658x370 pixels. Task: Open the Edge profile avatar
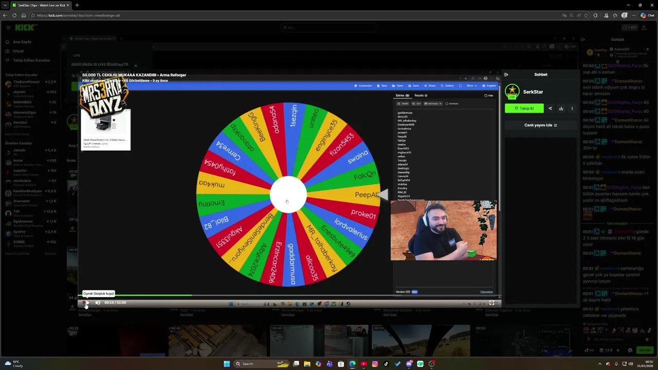625,15
